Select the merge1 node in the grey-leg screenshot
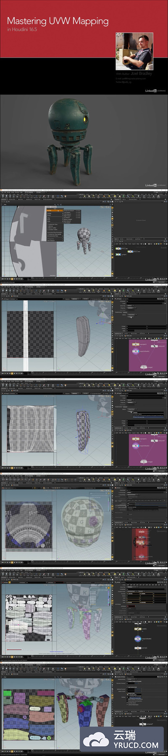 (143, 367)
